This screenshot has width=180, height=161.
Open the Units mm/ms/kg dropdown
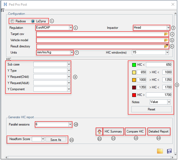72,52
